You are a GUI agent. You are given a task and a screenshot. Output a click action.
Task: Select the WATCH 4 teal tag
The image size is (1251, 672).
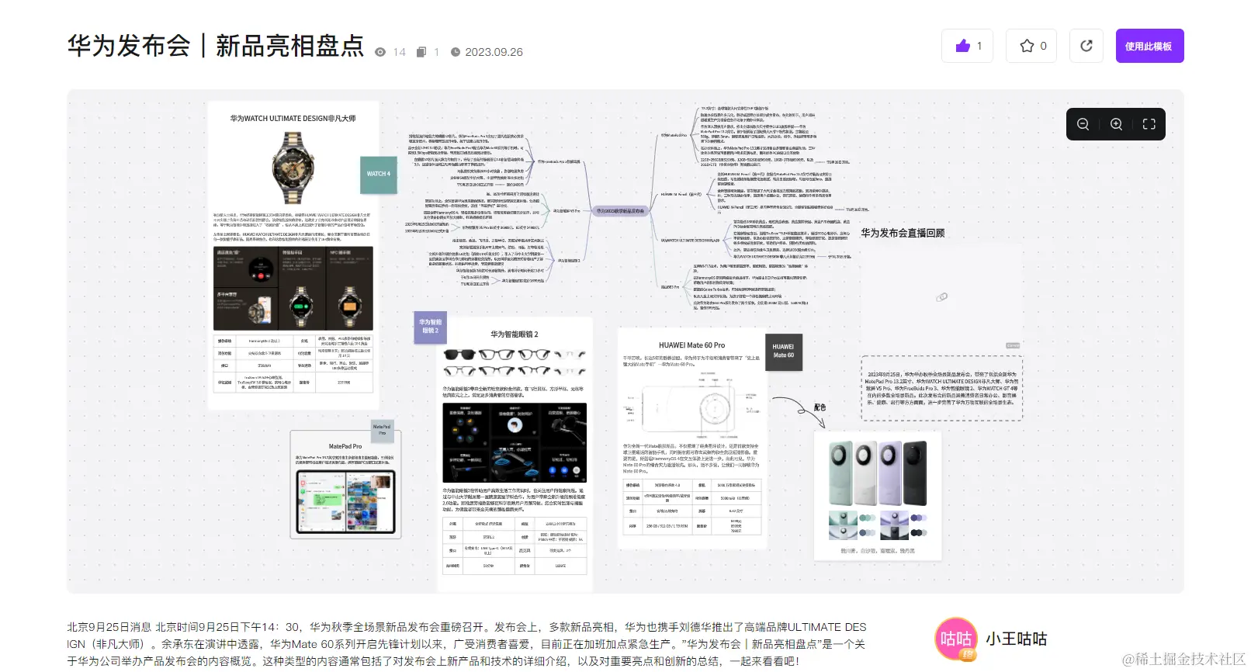pyautogui.click(x=379, y=174)
